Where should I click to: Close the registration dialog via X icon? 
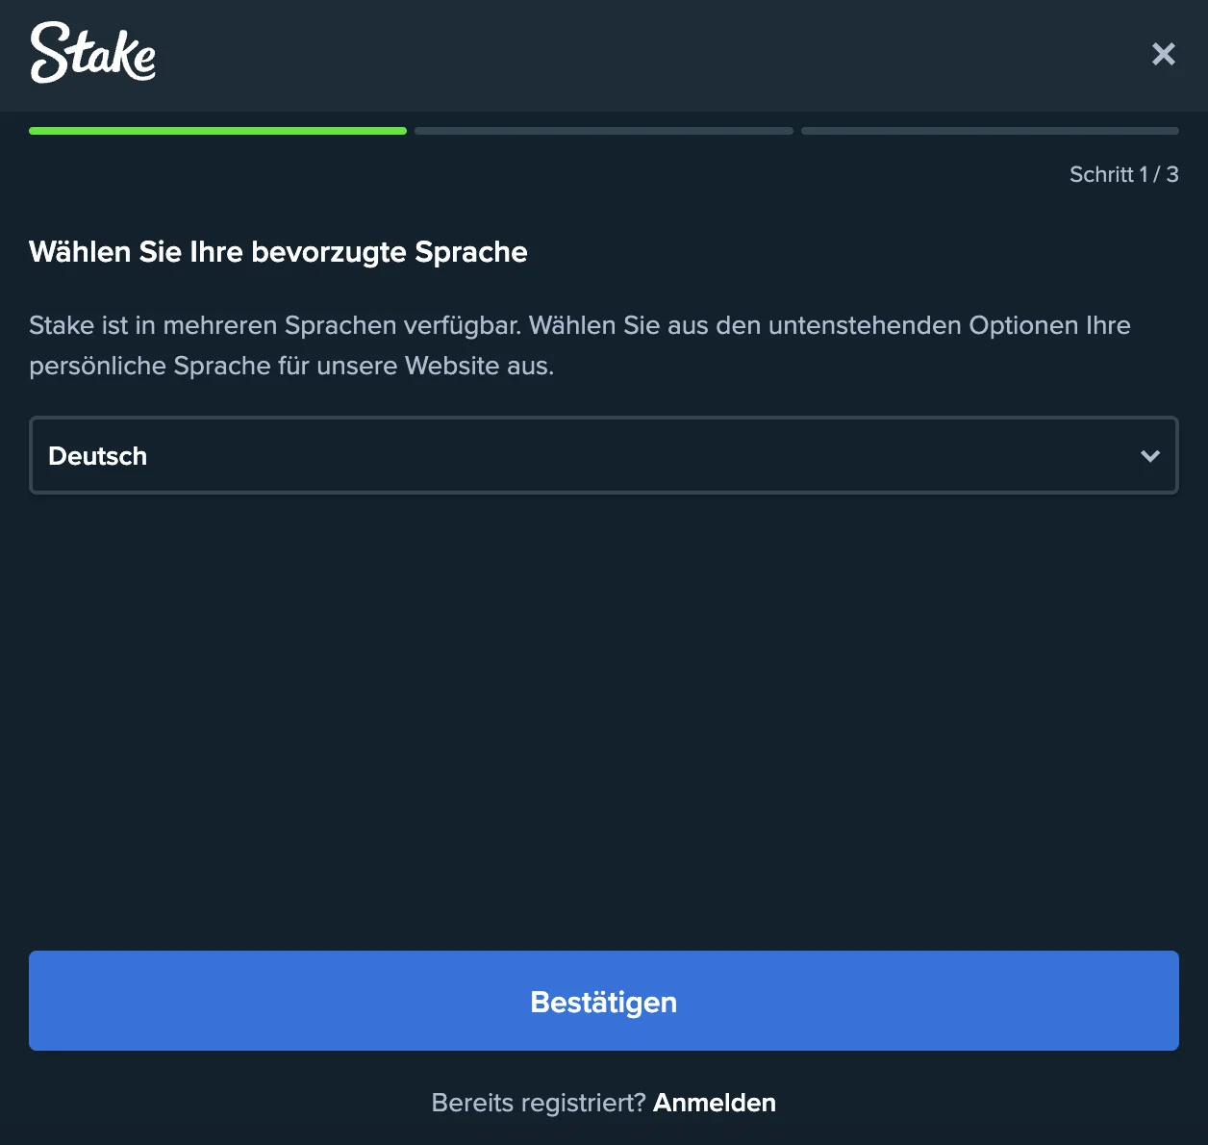pyautogui.click(x=1163, y=55)
